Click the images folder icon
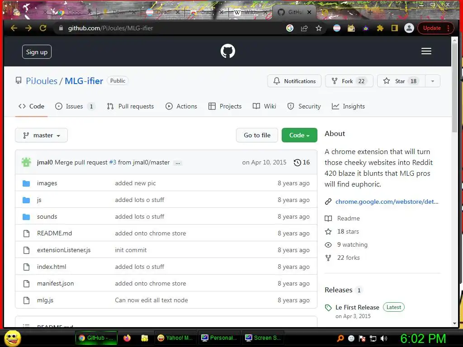Viewport: 463px width, 347px height. (x=26, y=183)
